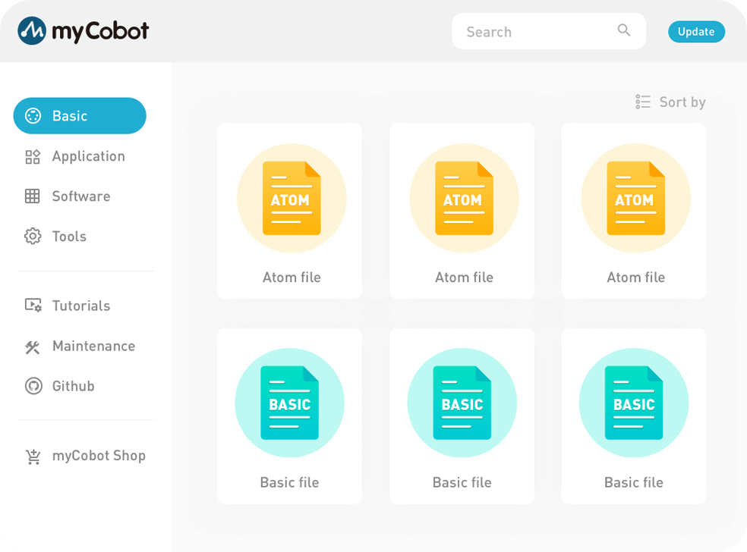Screen dimensions: 747x552
Task: Open the first Basic file card
Action: click(x=289, y=416)
